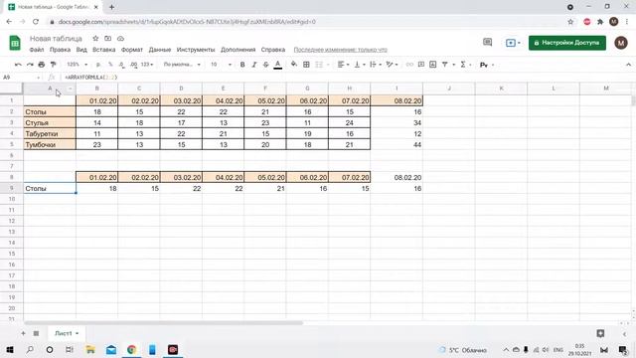Open the Справка menu
Screen dimensions: 636x358
pyautogui.click(x=273, y=50)
